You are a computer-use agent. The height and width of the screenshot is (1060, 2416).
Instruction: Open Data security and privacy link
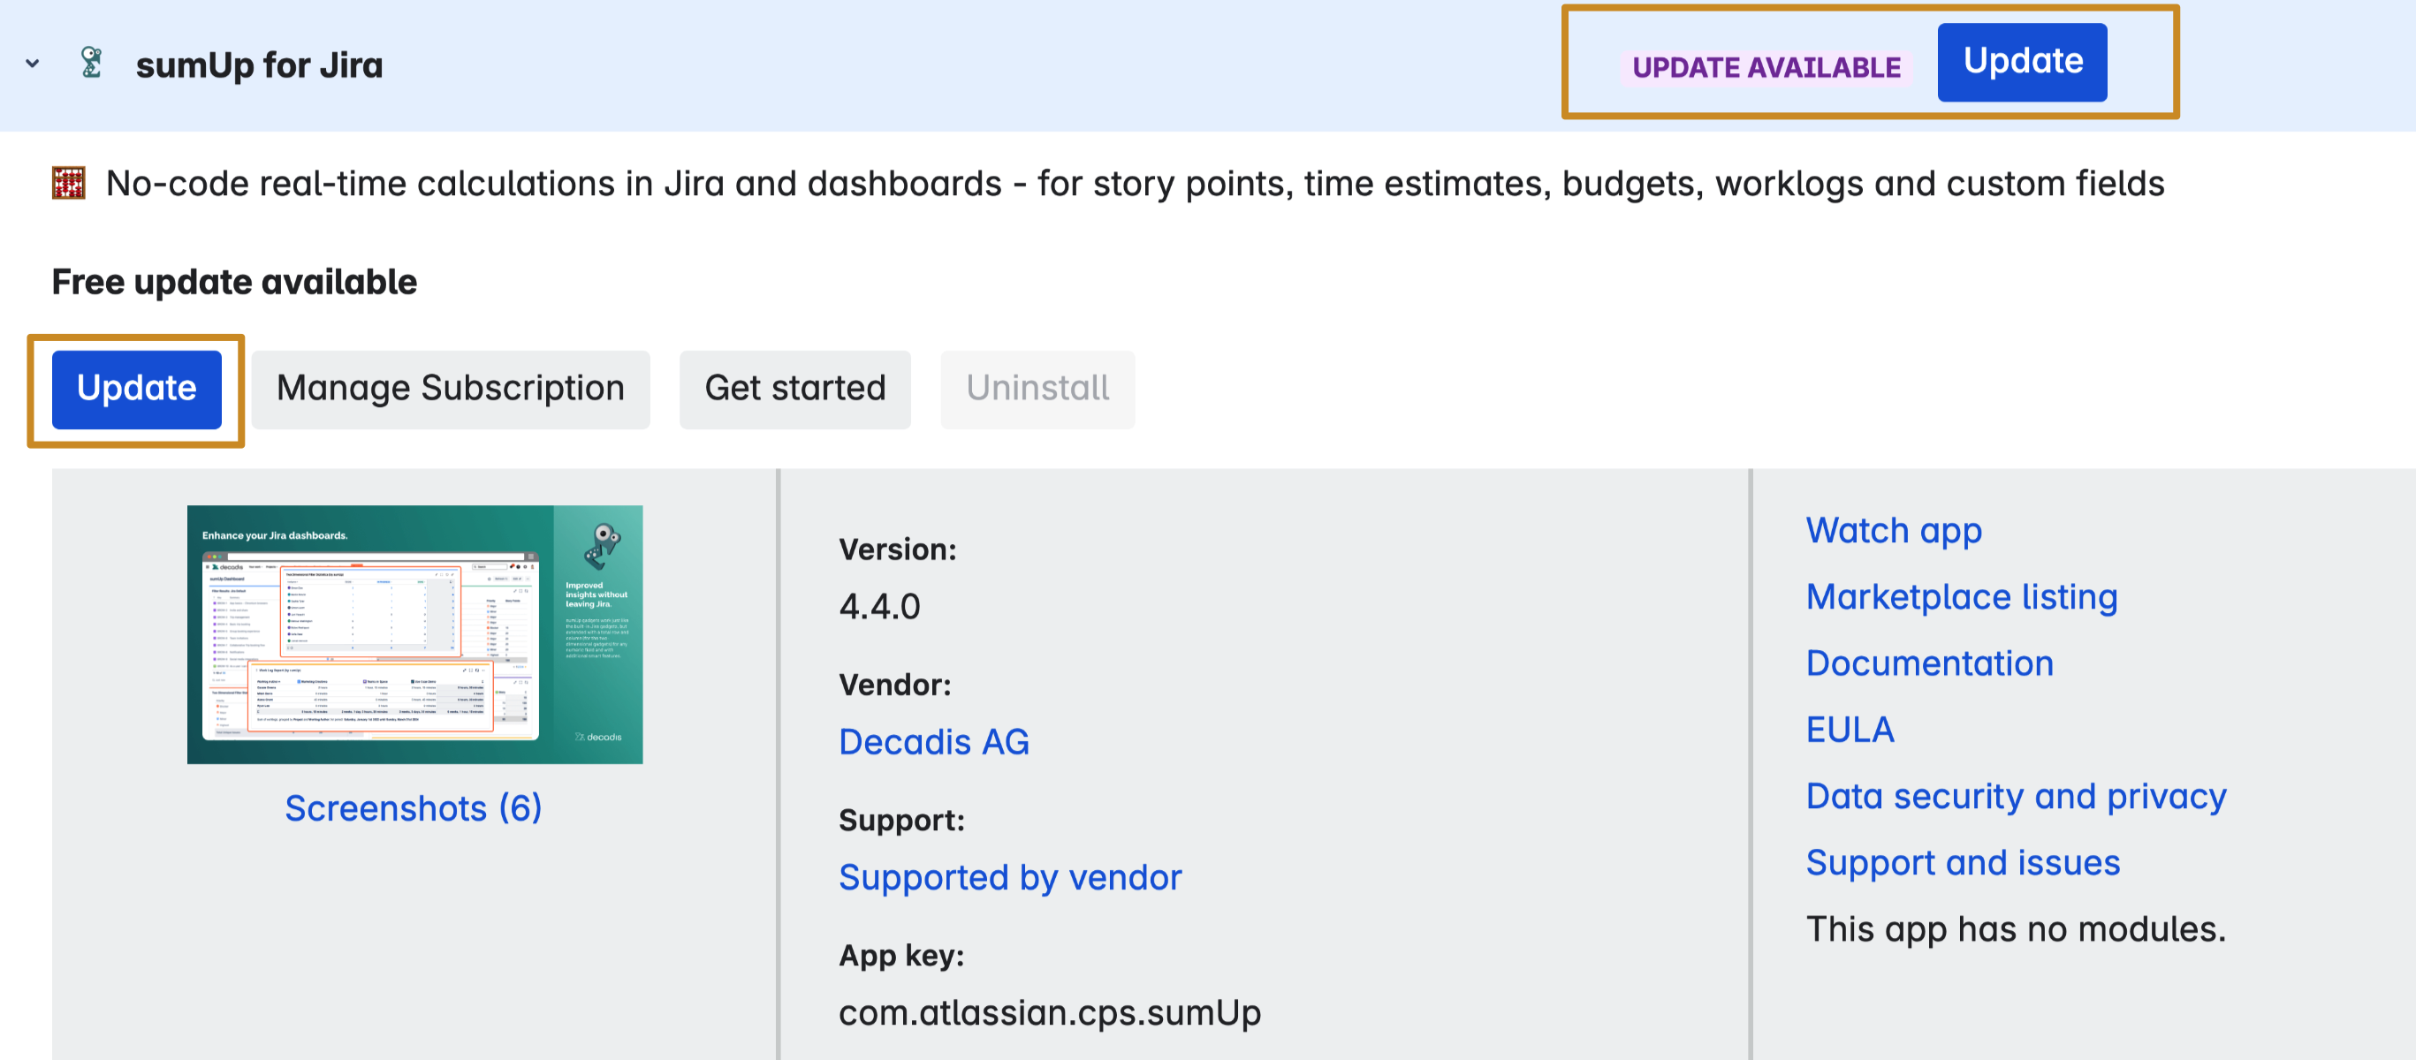click(2015, 796)
